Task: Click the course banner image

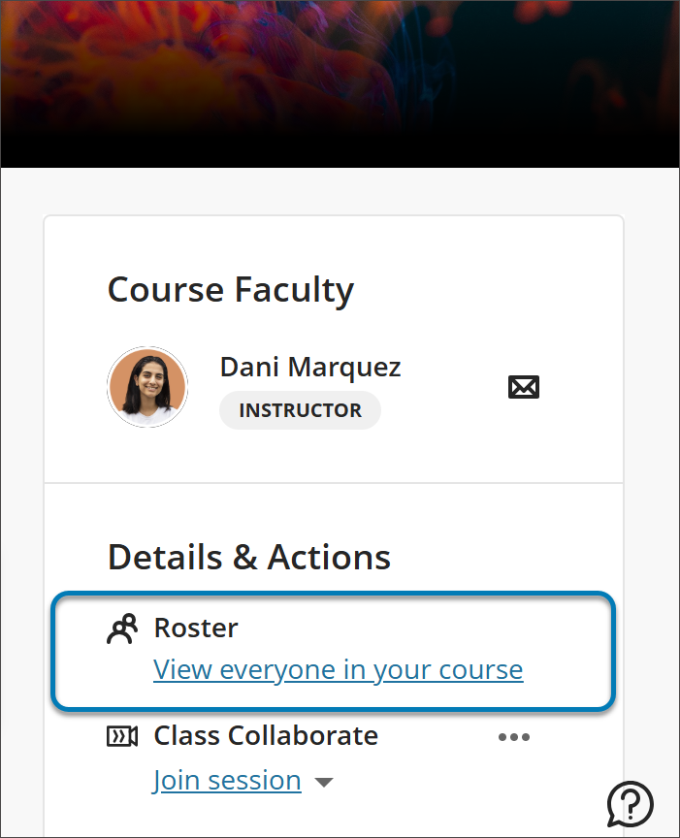Action: point(340,82)
